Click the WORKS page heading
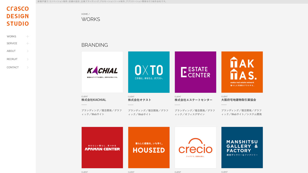 [x=91, y=19]
